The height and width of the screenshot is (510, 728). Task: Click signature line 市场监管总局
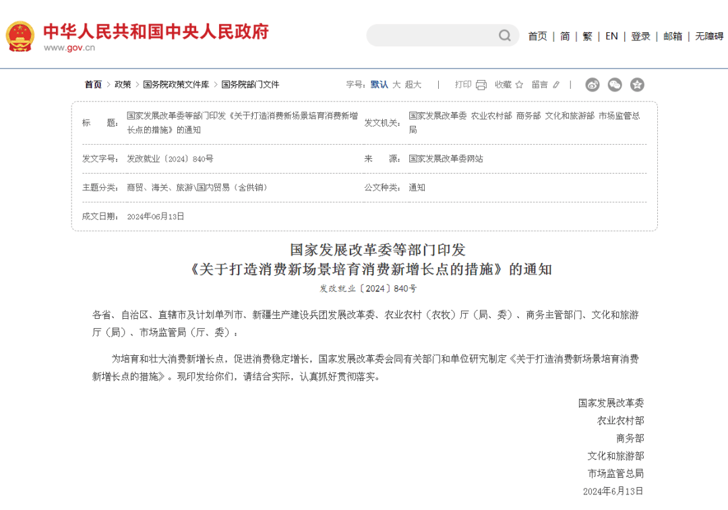[x=615, y=474]
